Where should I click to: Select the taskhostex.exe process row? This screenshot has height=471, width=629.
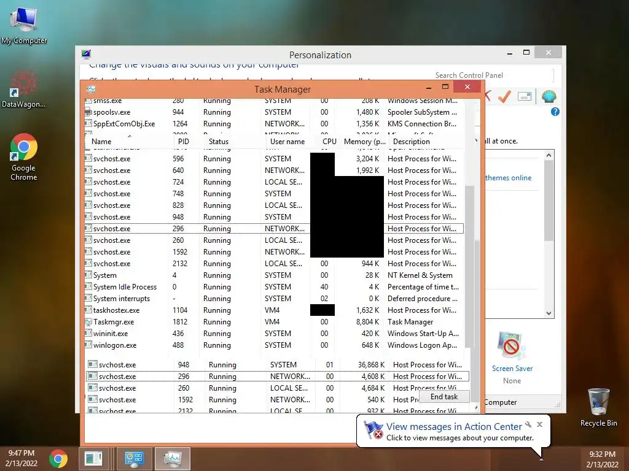pyautogui.click(x=275, y=310)
